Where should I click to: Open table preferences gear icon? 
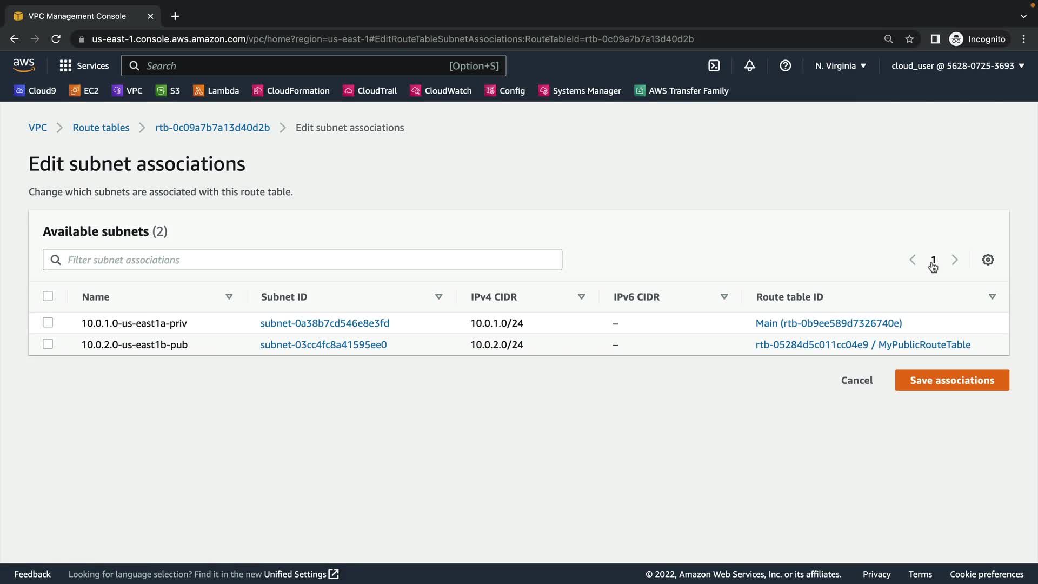(x=988, y=260)
